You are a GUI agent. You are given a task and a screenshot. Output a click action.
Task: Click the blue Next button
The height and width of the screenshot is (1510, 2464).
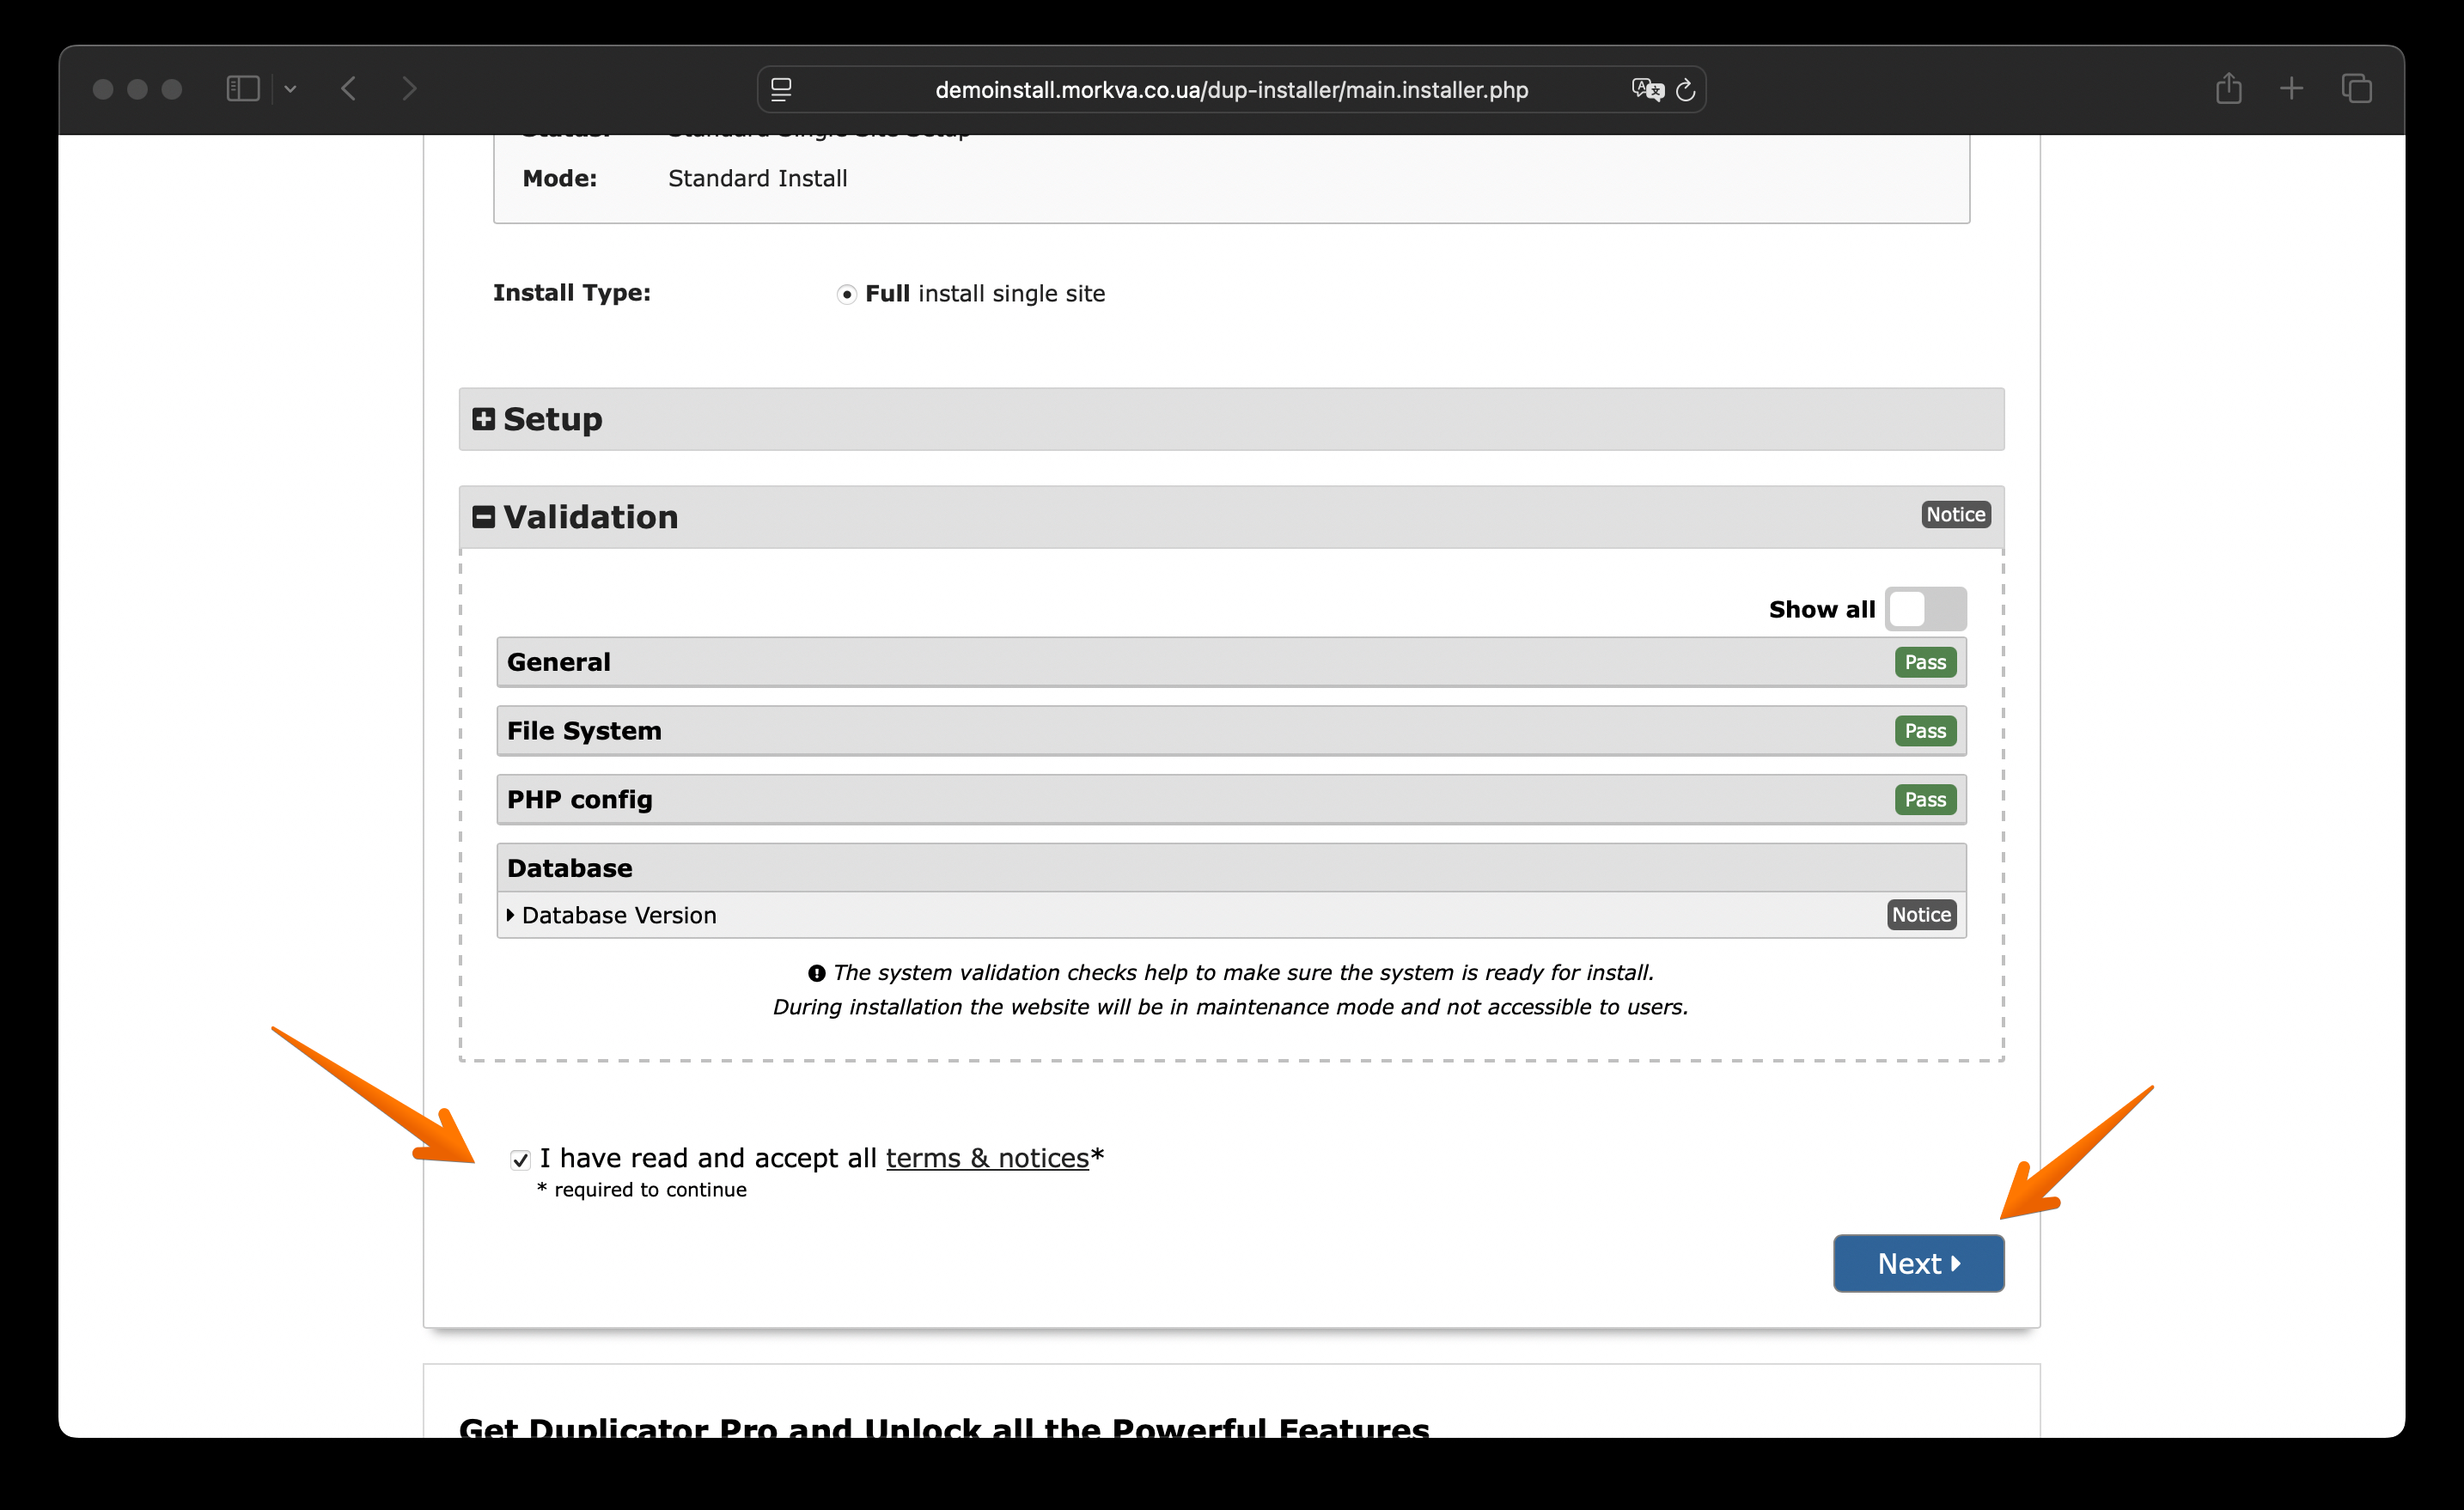(x=1918, y=1263)
